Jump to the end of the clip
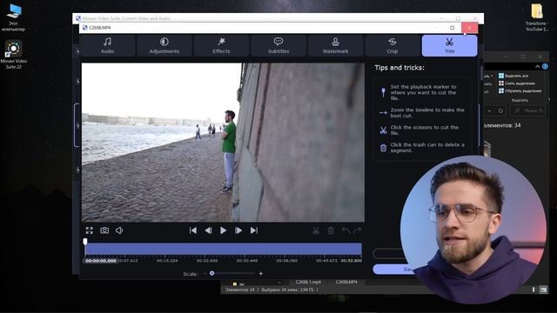 point(253,230)
